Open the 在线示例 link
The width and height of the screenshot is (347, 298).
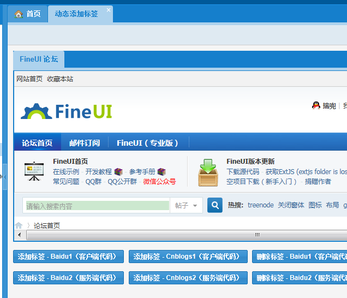click(x=66, y=171)
